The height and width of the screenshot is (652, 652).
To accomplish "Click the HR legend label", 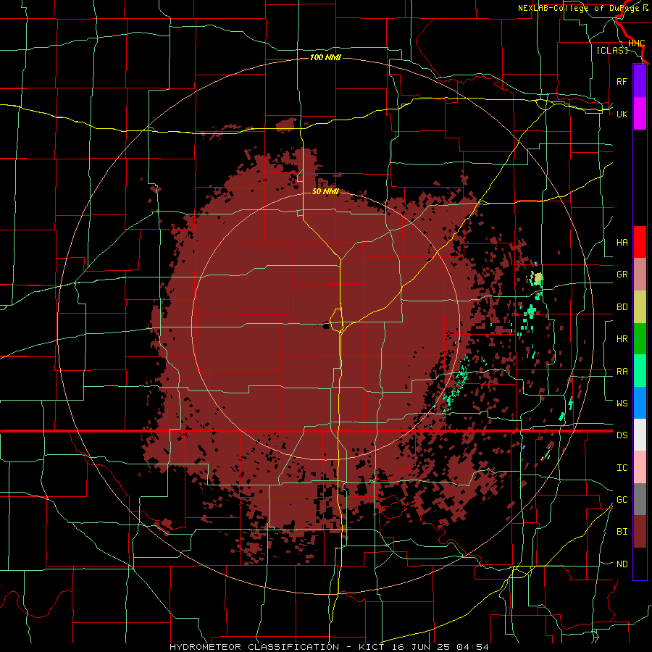I will (622, 339).
